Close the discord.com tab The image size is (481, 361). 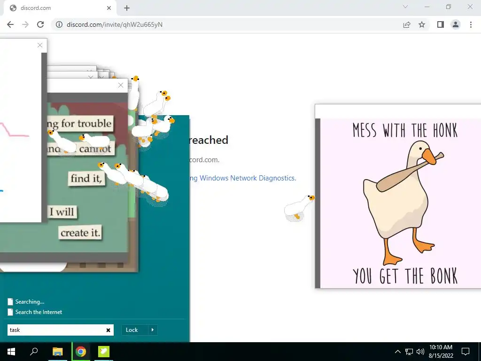tap(109, 8)
